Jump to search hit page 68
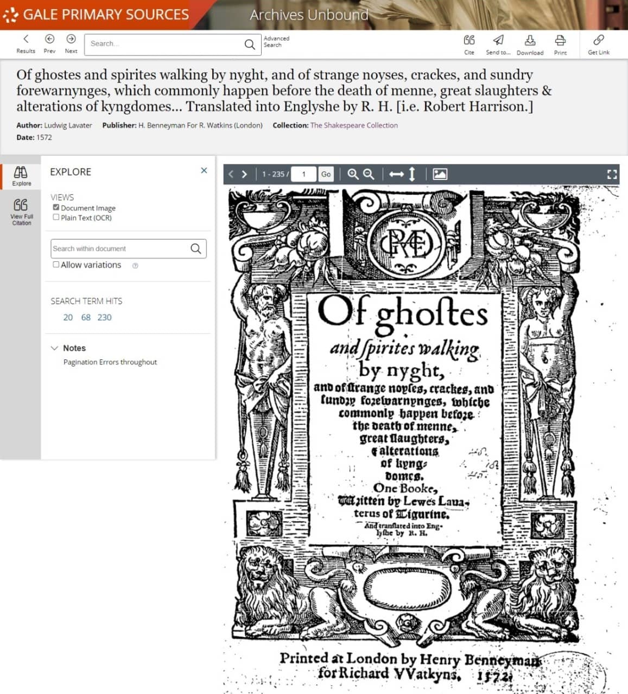The image size is (628, 694). click(86, 317)
